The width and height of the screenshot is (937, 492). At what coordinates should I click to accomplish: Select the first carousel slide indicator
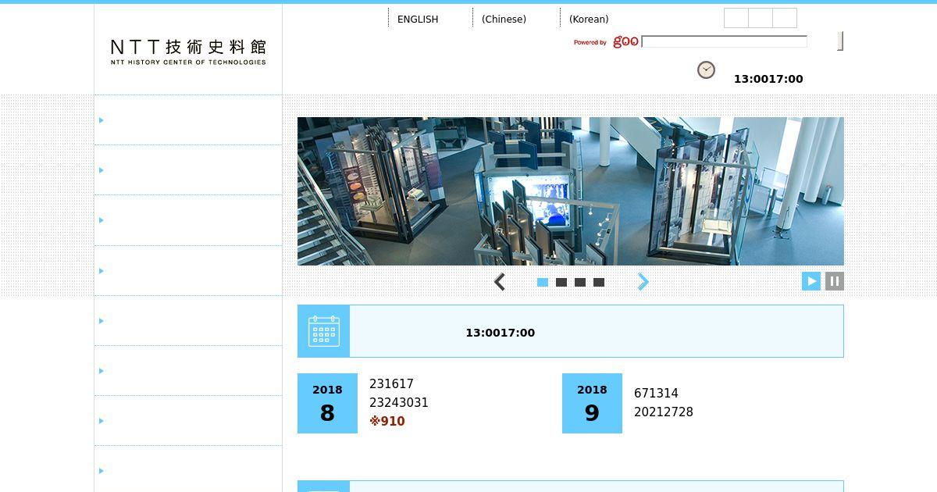(x=543, y=283)
